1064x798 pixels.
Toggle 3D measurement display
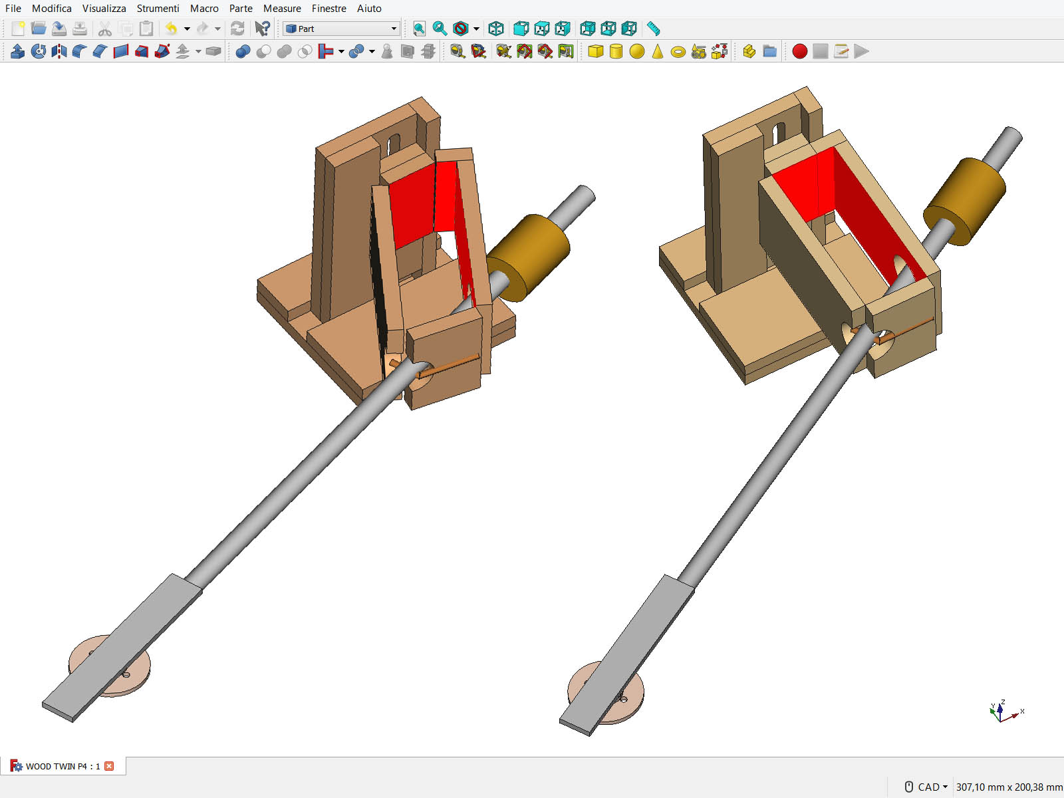click(545, 51)
